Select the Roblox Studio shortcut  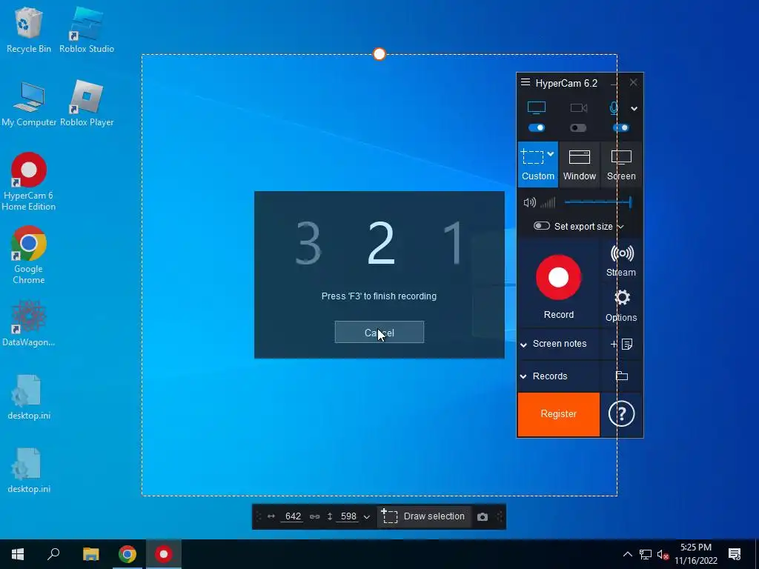pyautogui.click(x=87, y=30)
